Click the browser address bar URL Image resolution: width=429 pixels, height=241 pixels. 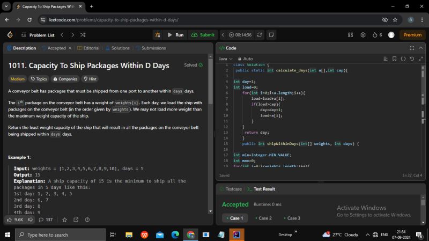[x=114, y=20]
